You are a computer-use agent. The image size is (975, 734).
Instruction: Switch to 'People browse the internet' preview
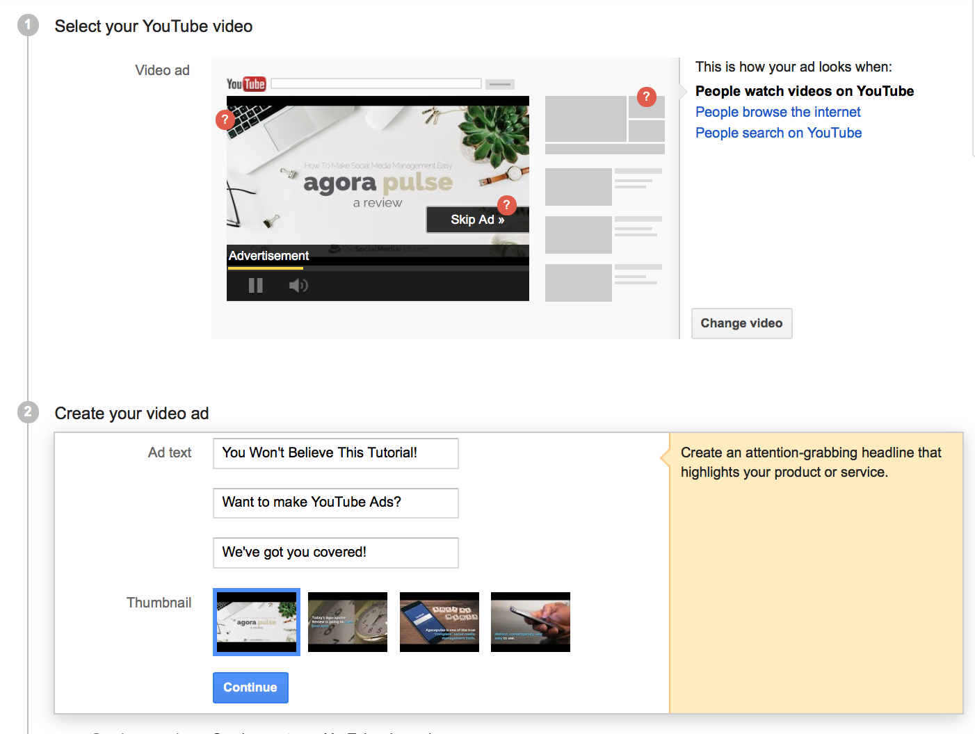pos(777,112)
